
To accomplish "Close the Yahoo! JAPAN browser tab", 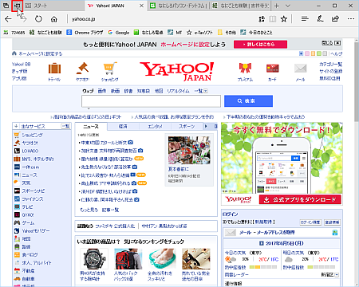I will [x=142, y=6].
